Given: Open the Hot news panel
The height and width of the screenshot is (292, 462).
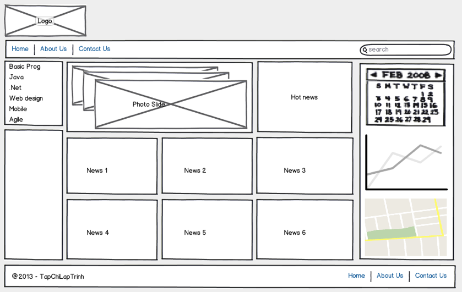Looking at the screenshot, I should pyautogui.click(x=305, y=97).
